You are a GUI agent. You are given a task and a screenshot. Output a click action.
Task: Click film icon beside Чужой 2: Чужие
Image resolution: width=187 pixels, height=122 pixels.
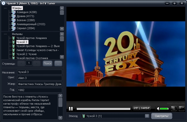pos(14,54)
